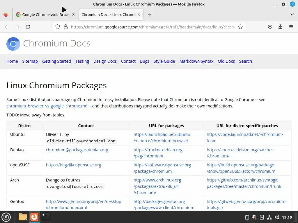Open tracking protection shield icon
Screen dimensions: 298x223
[58, 27]
